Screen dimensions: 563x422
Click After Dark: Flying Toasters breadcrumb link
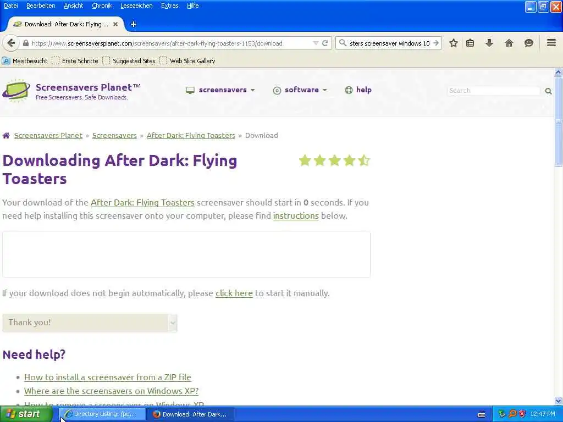[x=191, y=136]
